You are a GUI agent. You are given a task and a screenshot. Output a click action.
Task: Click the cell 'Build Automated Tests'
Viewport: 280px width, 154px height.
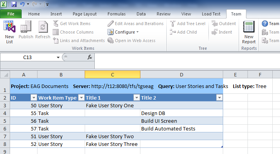click(181, 129)
